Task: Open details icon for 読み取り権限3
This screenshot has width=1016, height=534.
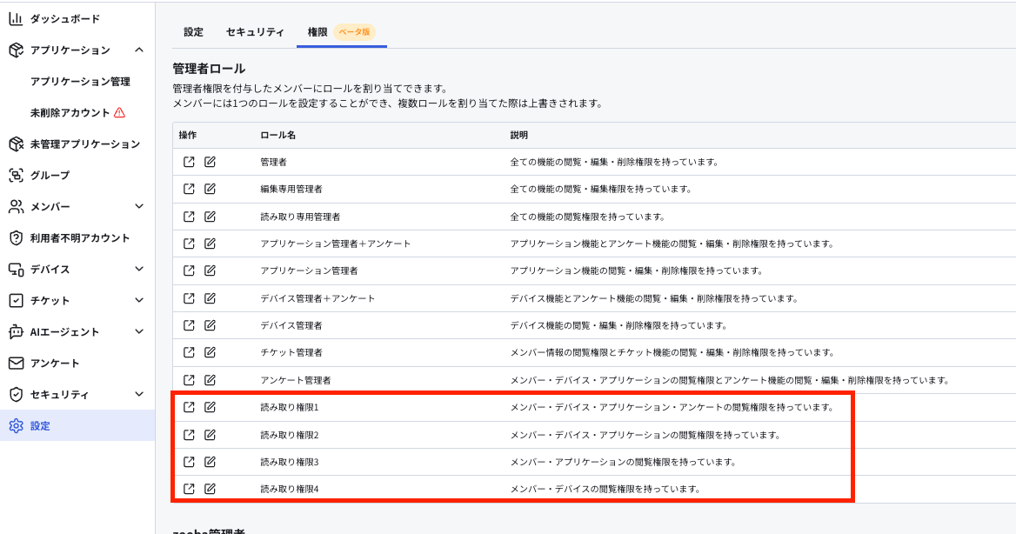Action: 189,462
